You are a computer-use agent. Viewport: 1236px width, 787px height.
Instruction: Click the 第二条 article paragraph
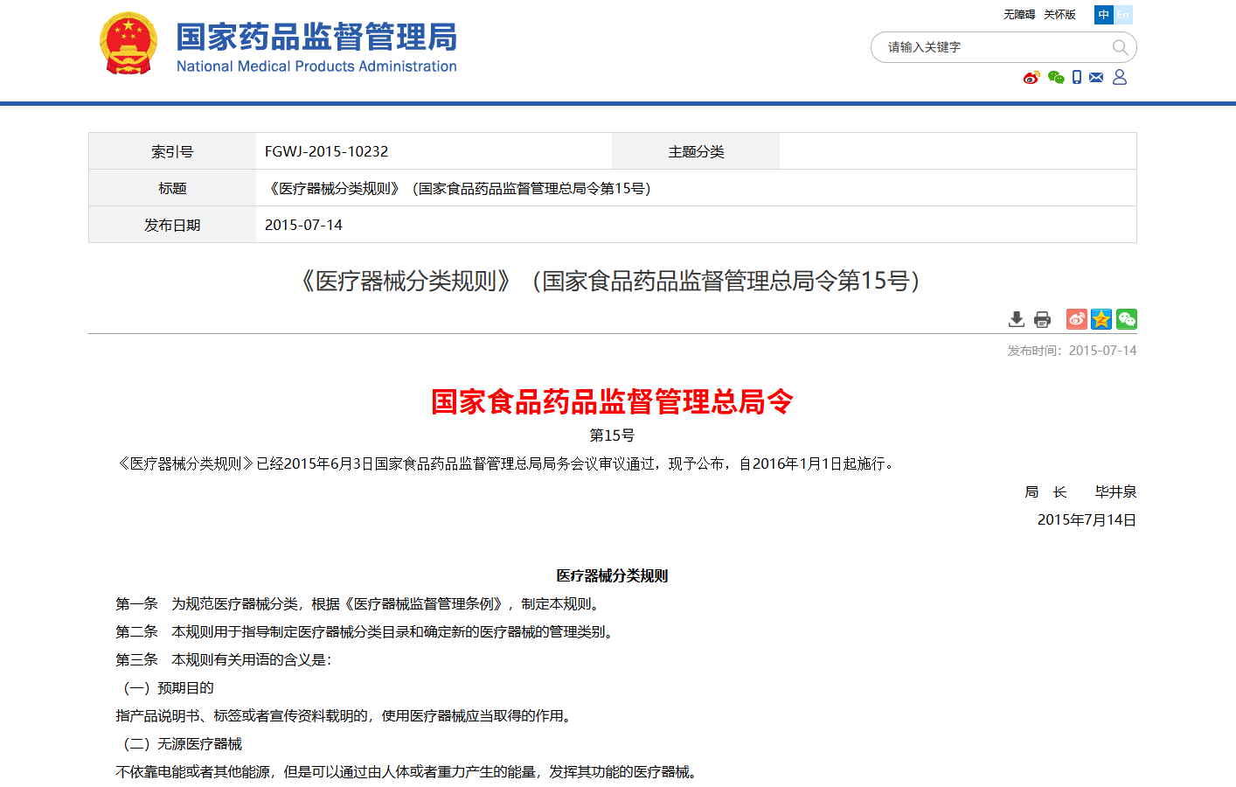coord(367,632)
